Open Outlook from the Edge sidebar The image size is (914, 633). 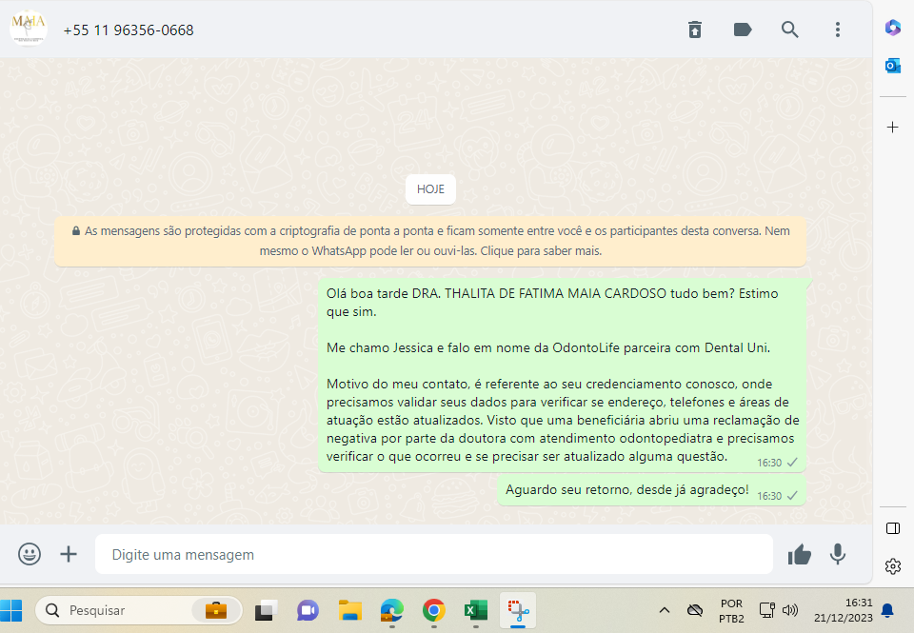[892, 66]
